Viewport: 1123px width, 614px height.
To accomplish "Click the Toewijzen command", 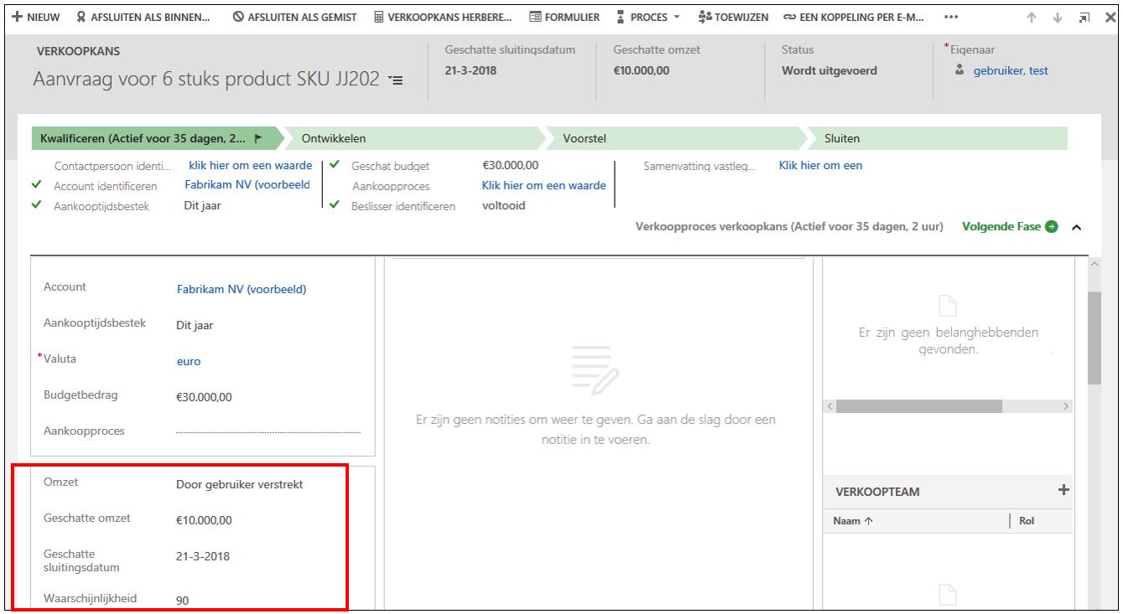I will tap(733, 17).
